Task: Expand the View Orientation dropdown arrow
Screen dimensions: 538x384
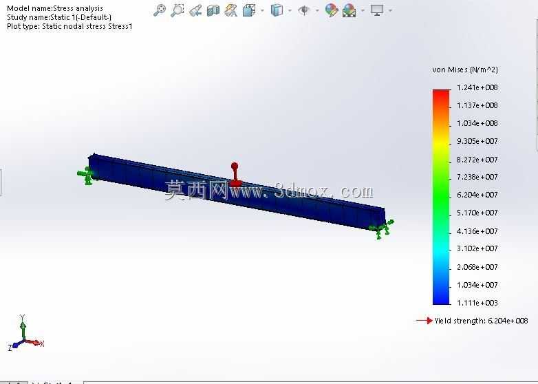Action: (263, 10)
